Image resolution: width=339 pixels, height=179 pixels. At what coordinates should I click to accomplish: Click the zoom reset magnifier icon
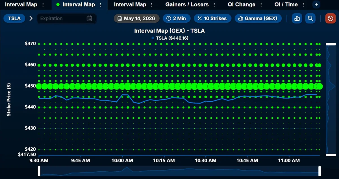pos(310,18)
